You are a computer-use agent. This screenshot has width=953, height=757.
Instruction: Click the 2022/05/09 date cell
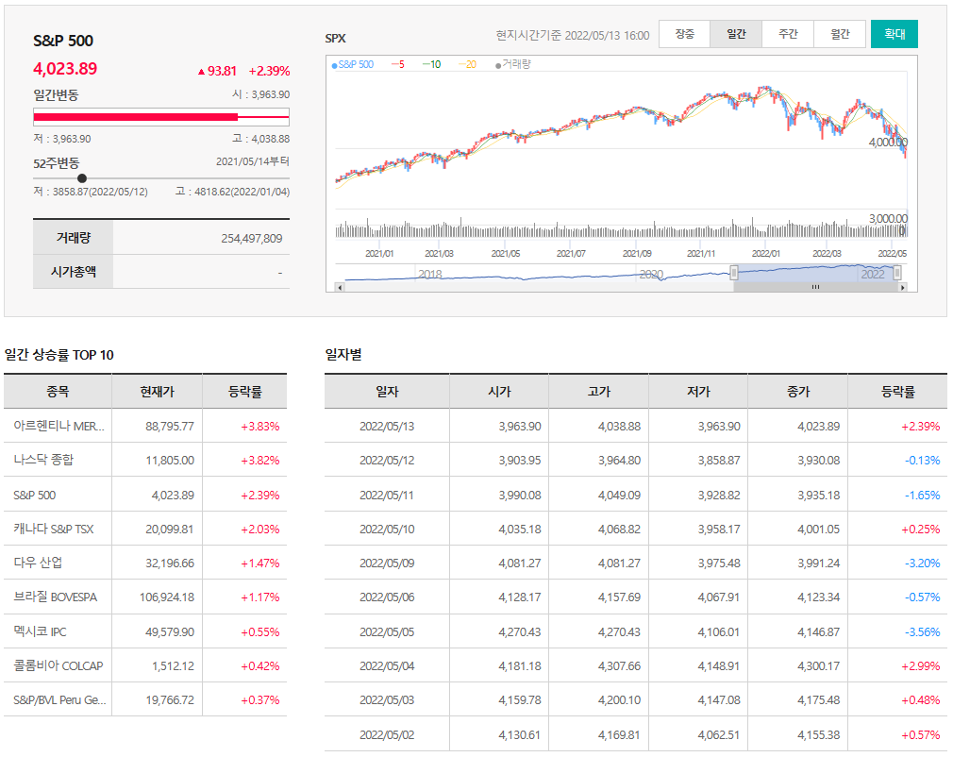point(387,564)
